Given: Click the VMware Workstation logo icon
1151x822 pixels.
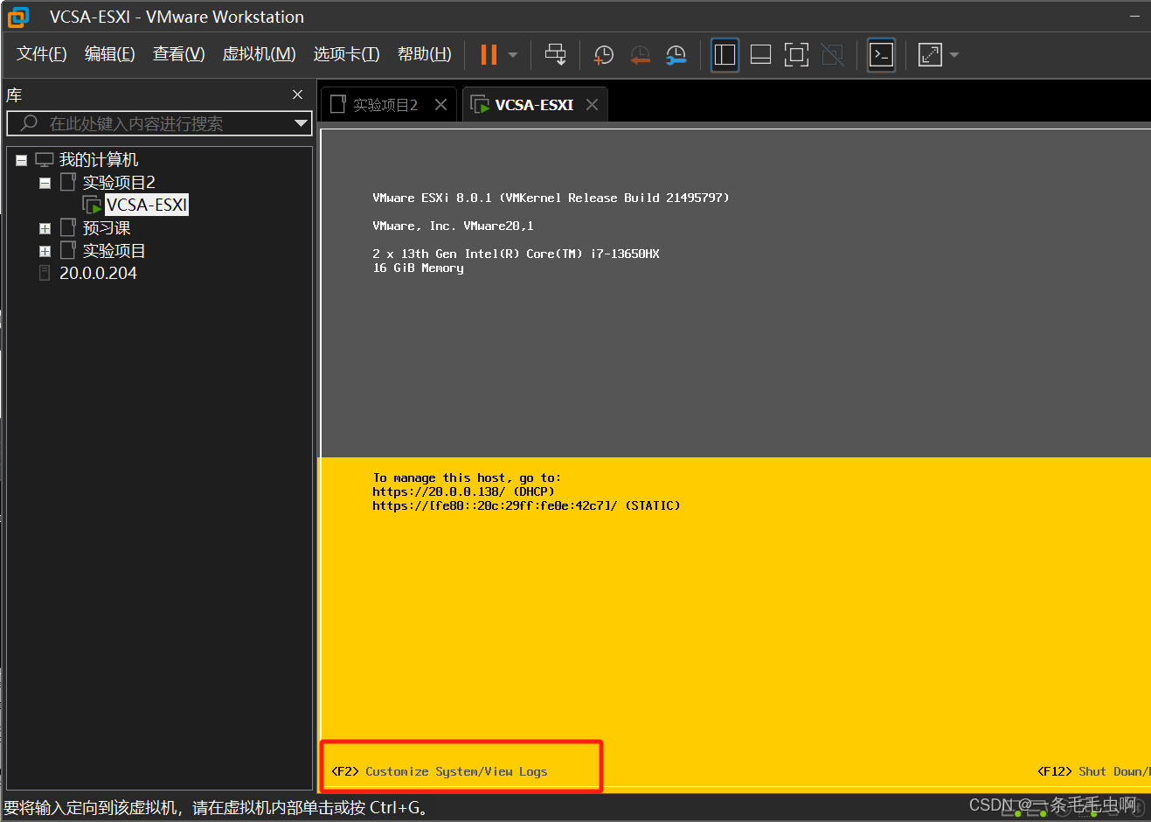Looking at the screenshot, I should coord(17,17).
